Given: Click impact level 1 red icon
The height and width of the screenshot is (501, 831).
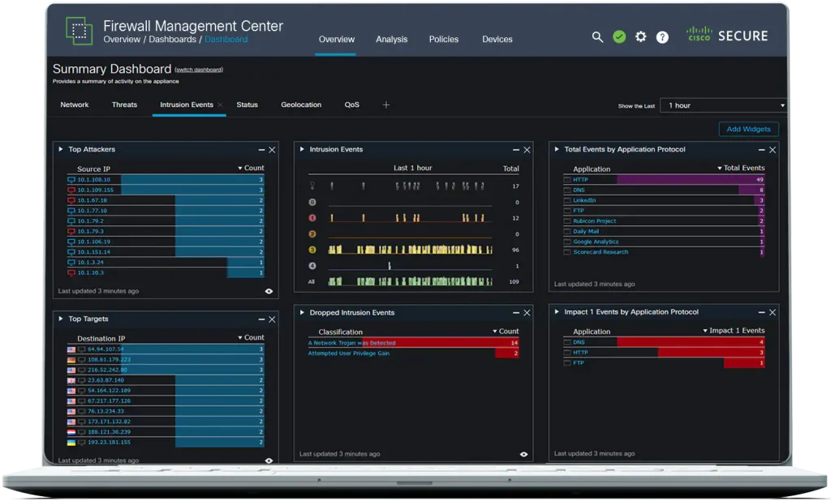Looking at the screenshot, I should click(x=312, y=217).
